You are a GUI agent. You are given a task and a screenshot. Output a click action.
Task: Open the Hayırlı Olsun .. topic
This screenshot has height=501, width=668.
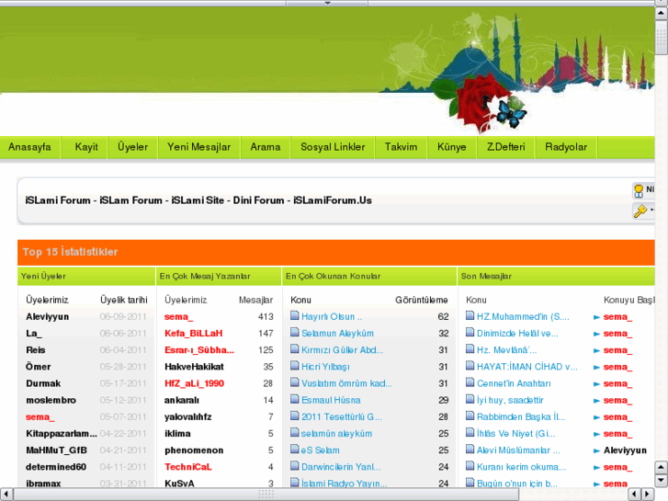click(x=332, y=317)
